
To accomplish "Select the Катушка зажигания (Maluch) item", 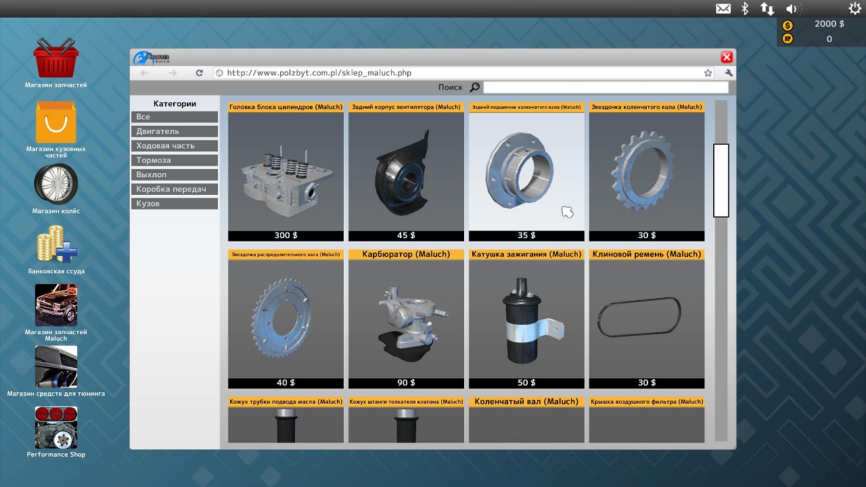I will point(526,318).
